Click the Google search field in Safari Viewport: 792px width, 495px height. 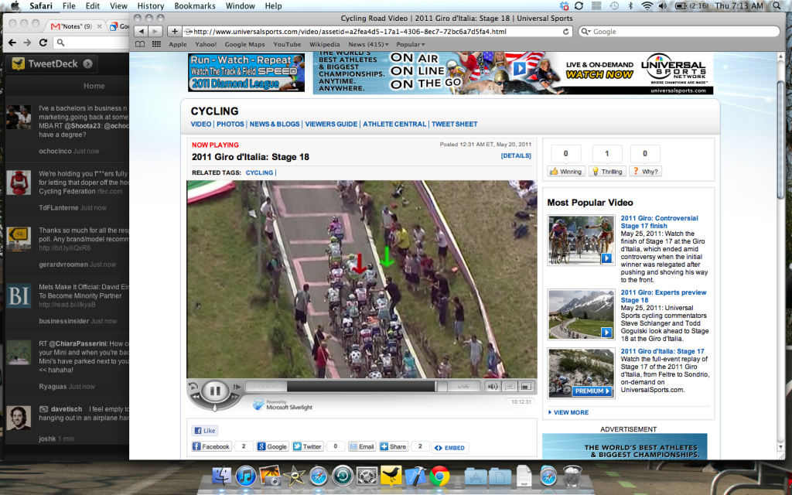click(x=679, y=31)
